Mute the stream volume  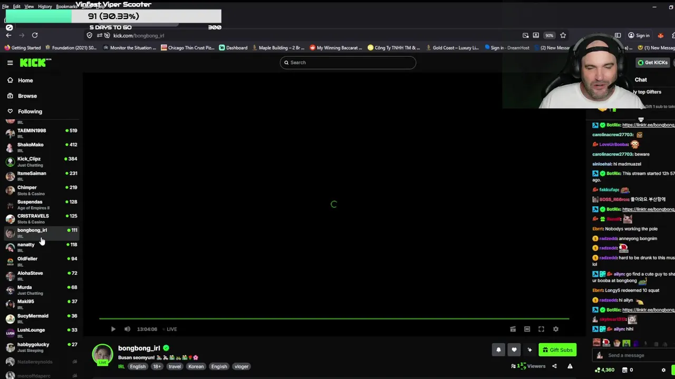(x=127, y=329)
